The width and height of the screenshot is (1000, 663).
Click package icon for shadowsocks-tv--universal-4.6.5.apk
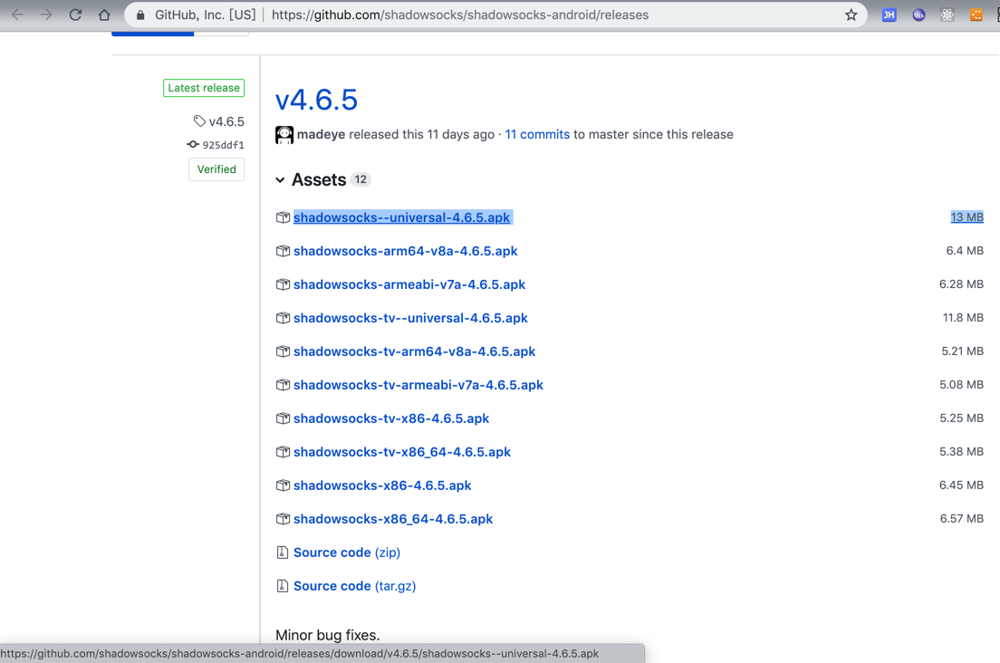283,318
